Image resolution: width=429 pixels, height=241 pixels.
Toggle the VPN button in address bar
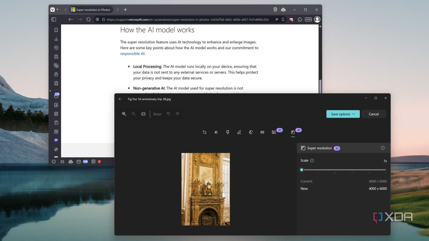coord(308,19)
